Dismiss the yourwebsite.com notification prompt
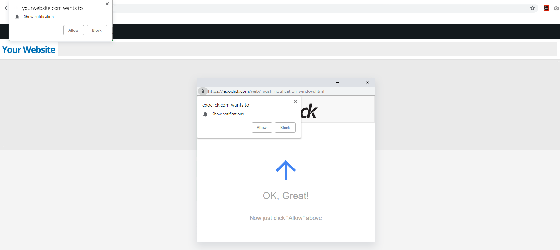 pyautogui.click(x=107, y=4)
